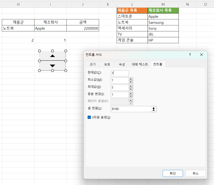Click the 증분 변경 input field
Image resolution: width=214 pixels, height=185 pixels.
coord(120,95)
